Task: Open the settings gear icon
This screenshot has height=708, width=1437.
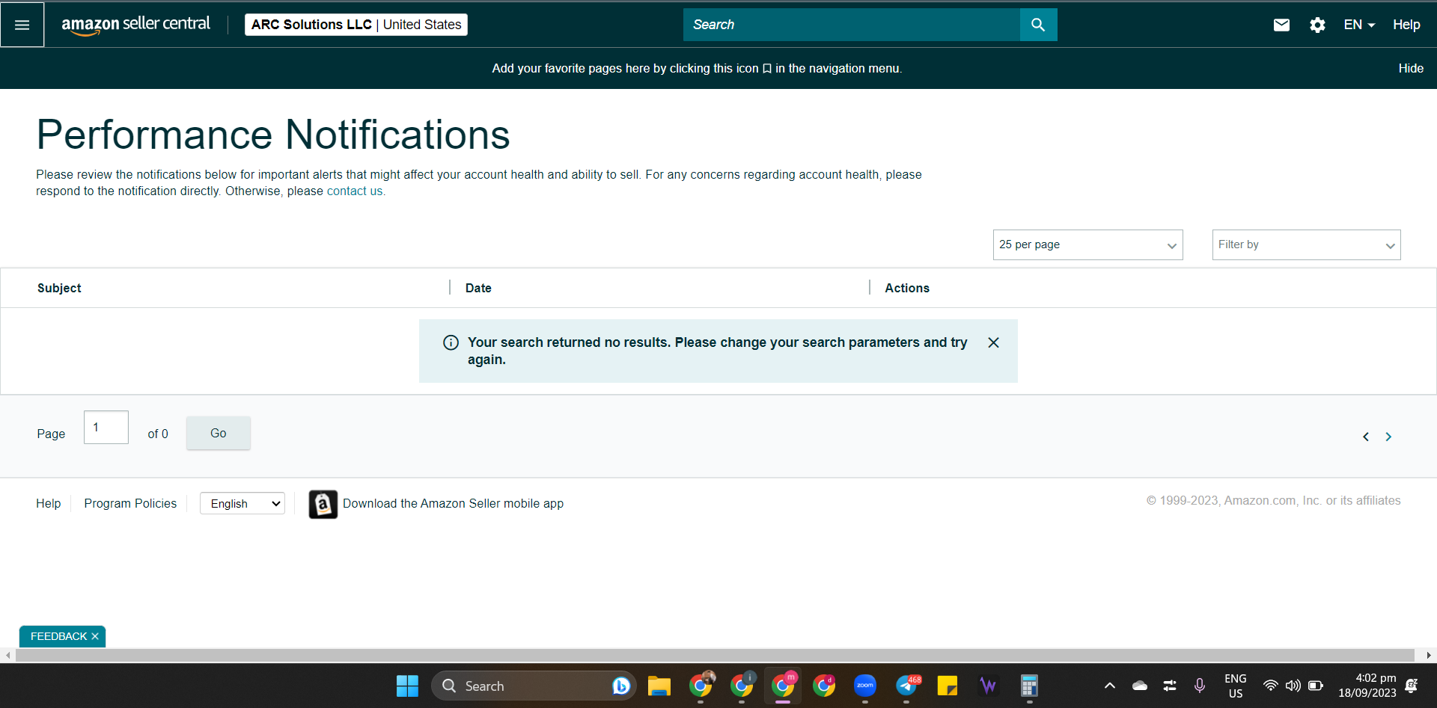Action: 1317,25
